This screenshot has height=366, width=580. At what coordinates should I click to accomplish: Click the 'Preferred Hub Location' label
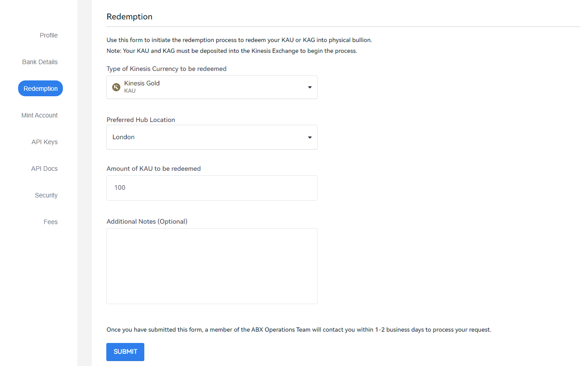pyautogui.click(x=141, y=120)
